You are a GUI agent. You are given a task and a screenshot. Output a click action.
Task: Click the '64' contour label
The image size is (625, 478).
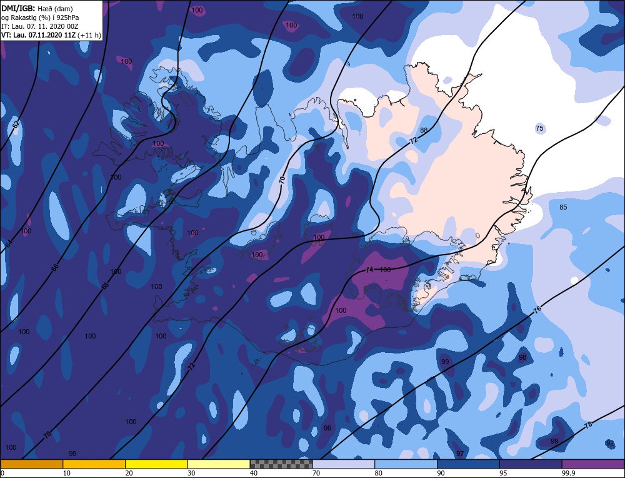(x=9, y=244)
